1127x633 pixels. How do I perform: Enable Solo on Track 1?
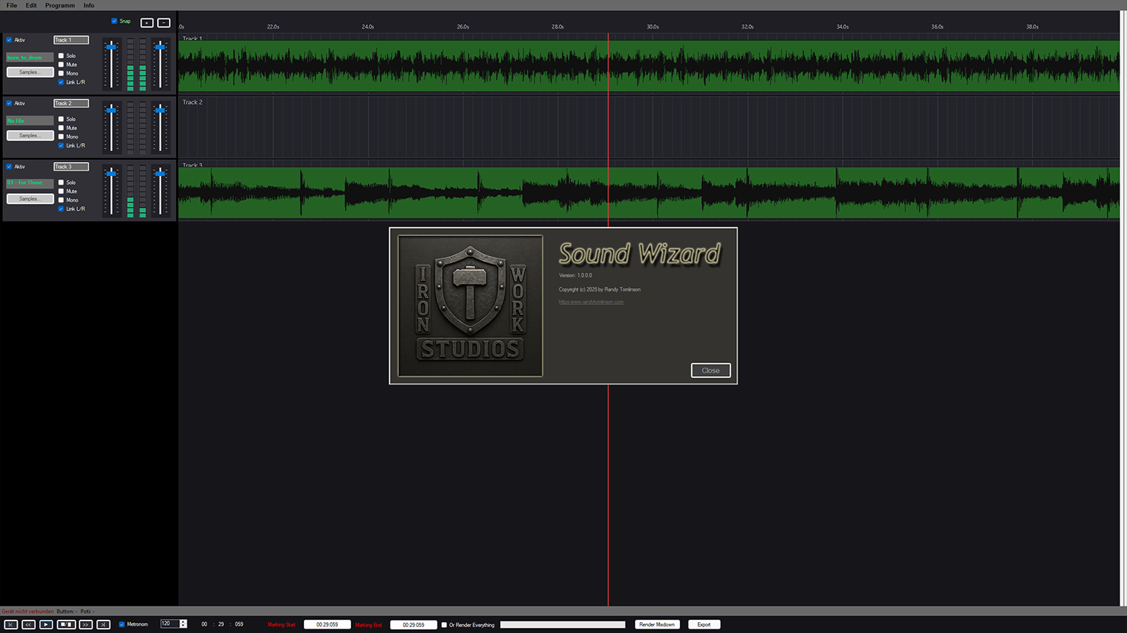61,56
